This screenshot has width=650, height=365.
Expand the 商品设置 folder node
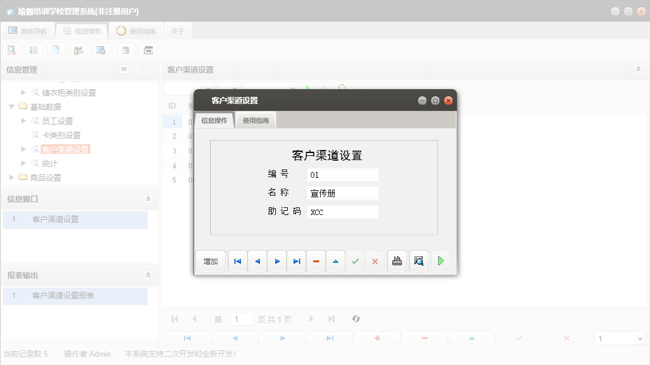[x=10, y=177]
